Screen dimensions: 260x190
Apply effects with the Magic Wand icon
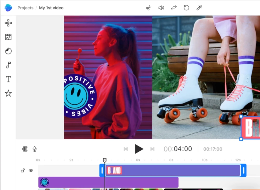(199, 8)
